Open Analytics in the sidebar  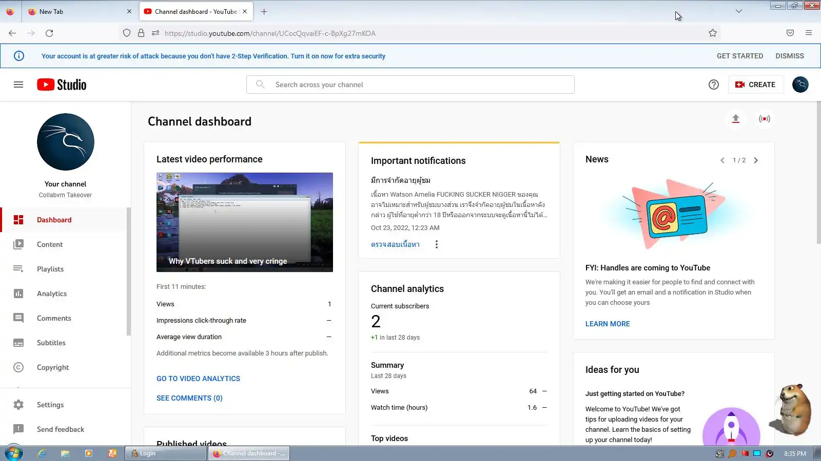tap(64, 294)
